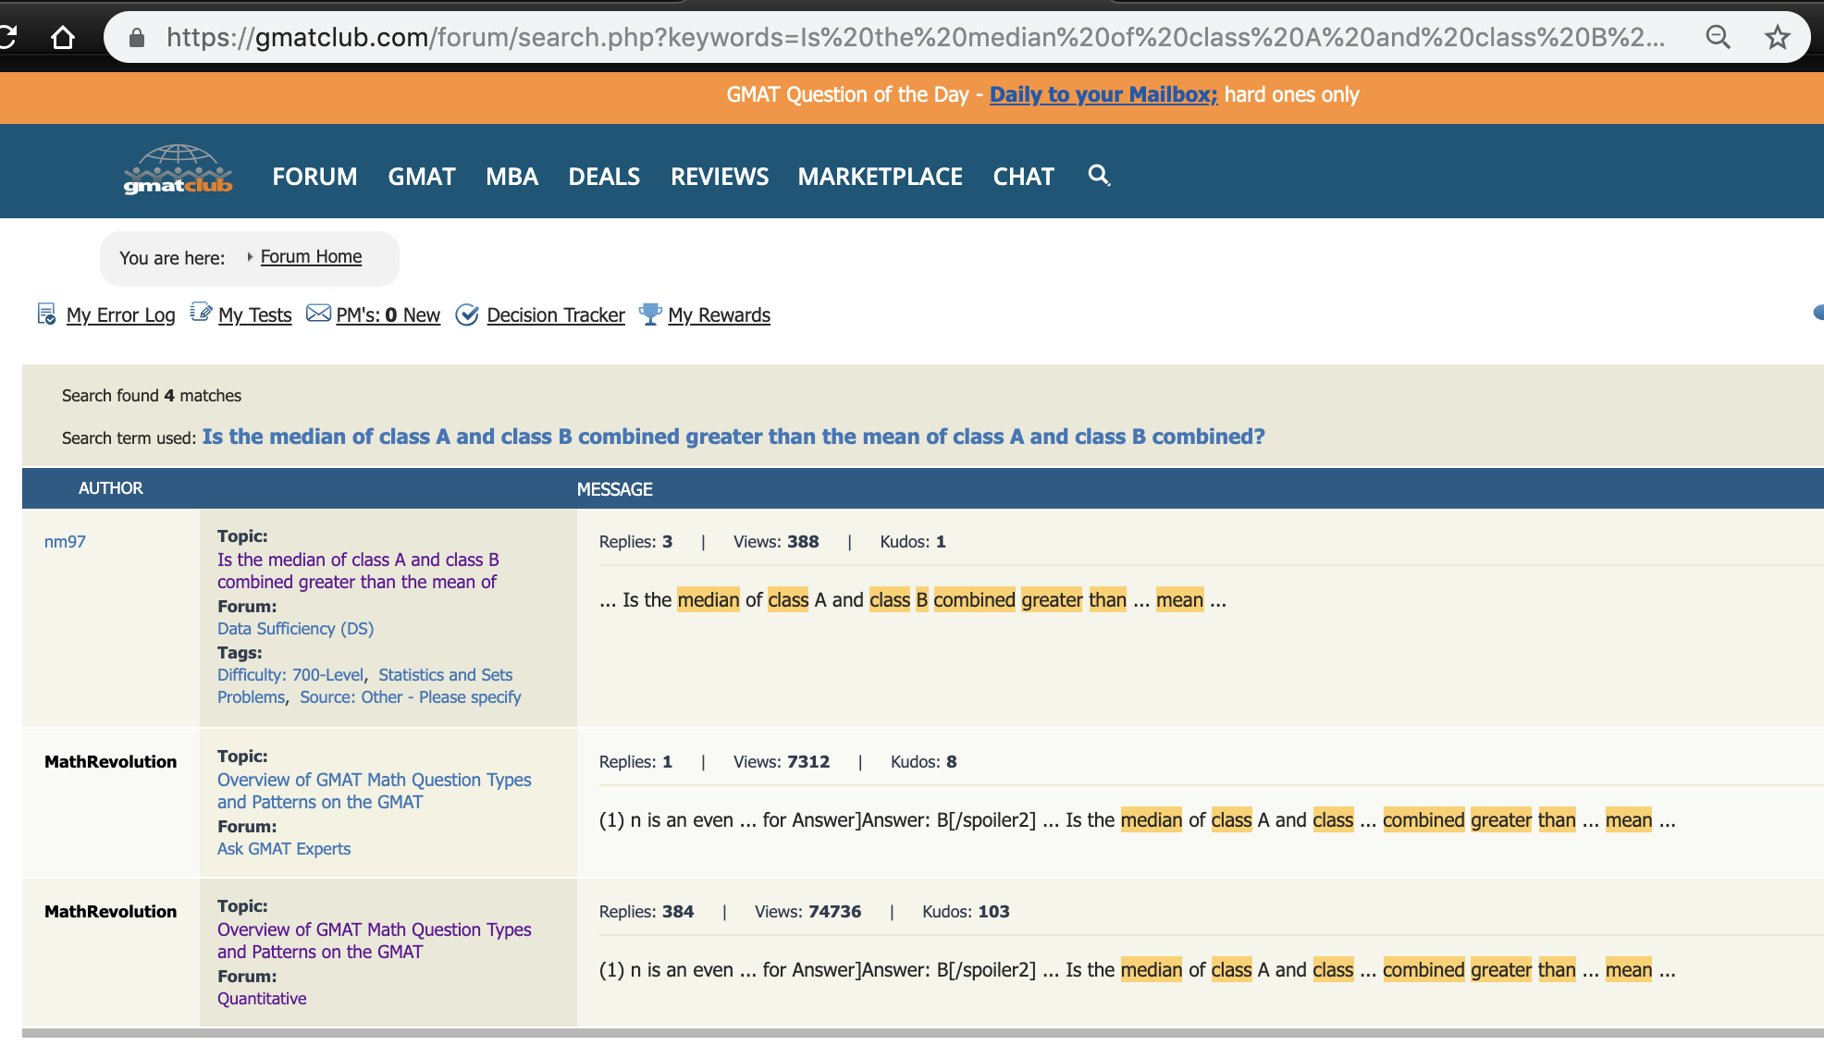Open the MBA menu
This screenshot has height=1058, width=1824.
[x=511, y=177]
